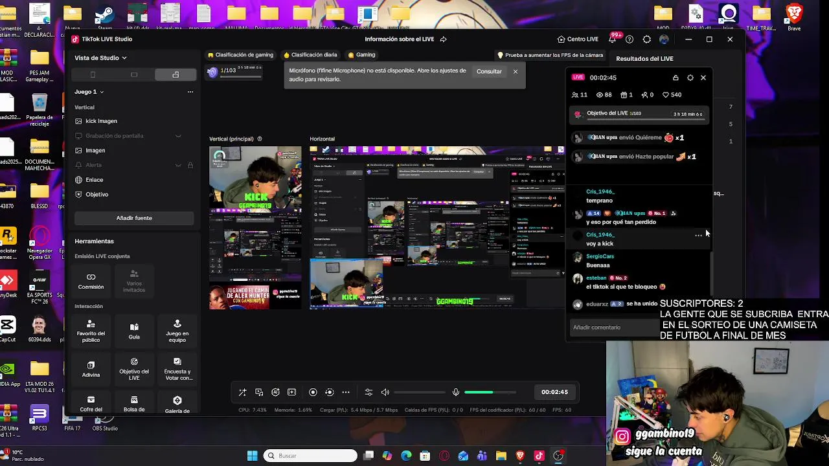
Task: Open the help question mark icon
Action: [x=630, y=39]
